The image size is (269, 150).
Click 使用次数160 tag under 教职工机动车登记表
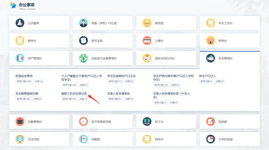click(69, 99)
